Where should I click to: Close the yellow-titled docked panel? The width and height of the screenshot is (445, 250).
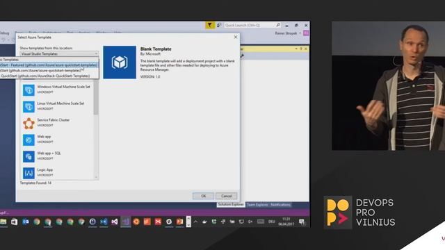click(x=306, y=49)
